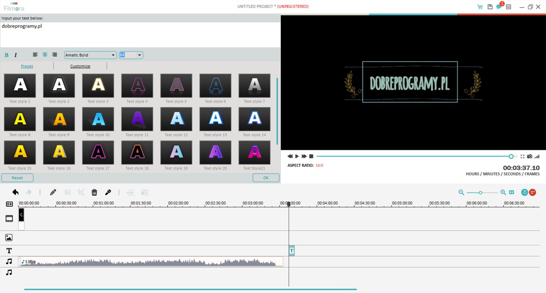Click the teal round button beside timeline zoom
546x293 pixels.
(525, 192)
